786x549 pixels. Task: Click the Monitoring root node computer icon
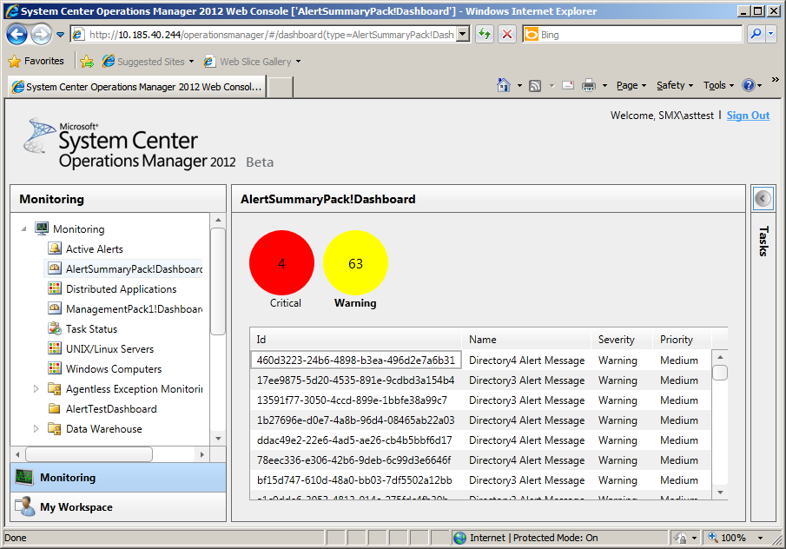click(x=42, y=228)
